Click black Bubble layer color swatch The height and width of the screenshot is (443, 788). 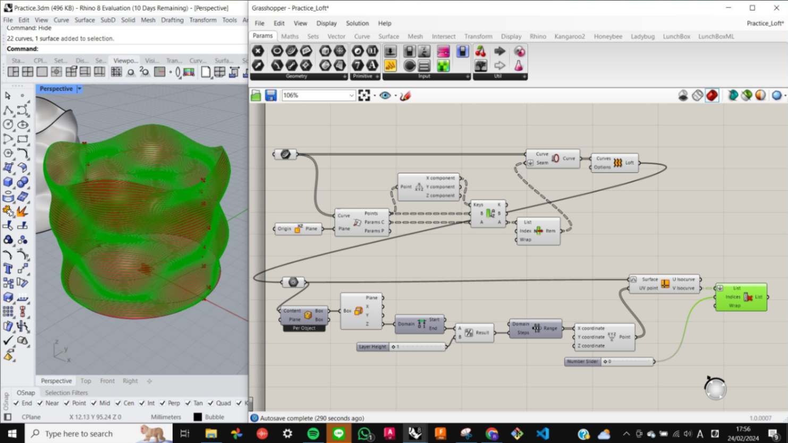tap(198, 418)
